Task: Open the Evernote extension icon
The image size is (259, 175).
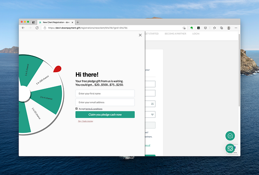Action: [191, 28]
